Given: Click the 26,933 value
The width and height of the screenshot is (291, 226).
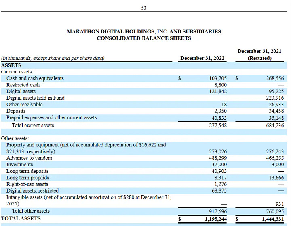Looking at the screenshot, I should 276,105.
